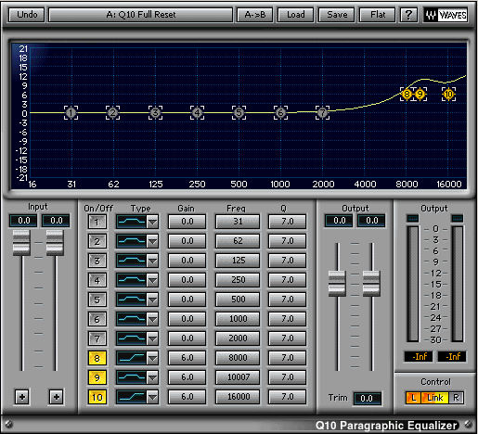Image resolution: width=478 pixels, height=434 pixels.
Task: Click the right output fader handle
Action: 371,284
